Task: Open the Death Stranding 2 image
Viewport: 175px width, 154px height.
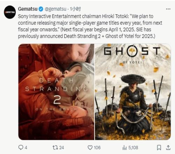Action: pyautogui.click(x=56, y=92)
